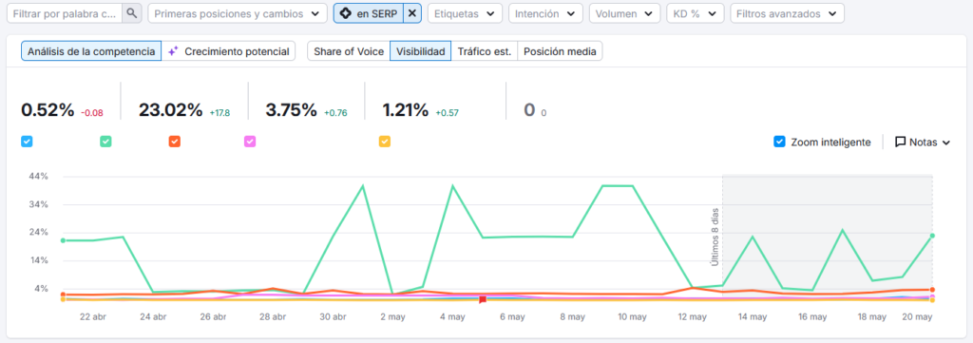The image size is (973, 343).
Task: Open the Intención dropdown
Action: [545, 13]
